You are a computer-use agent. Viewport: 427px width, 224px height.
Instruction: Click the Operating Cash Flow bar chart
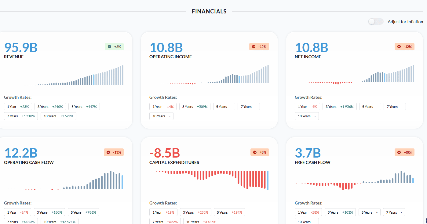(65, 180)
